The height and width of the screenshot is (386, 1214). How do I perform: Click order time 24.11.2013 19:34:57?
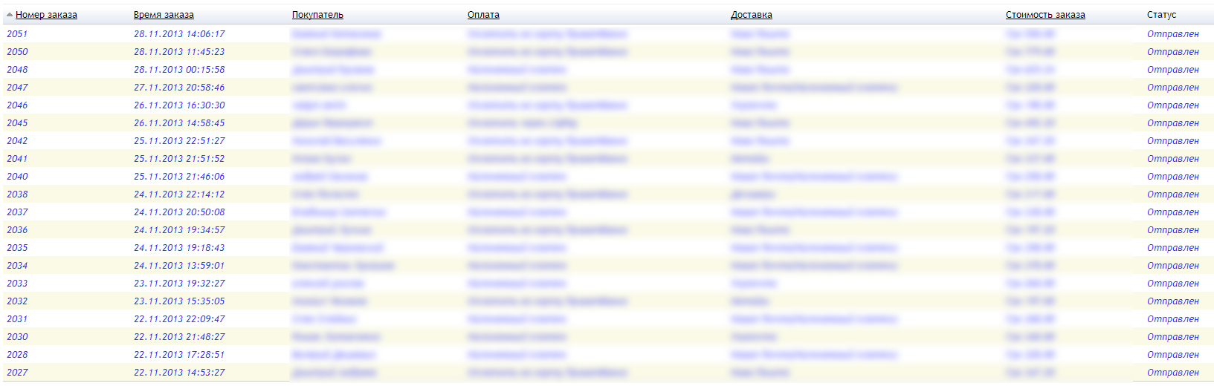179,230
